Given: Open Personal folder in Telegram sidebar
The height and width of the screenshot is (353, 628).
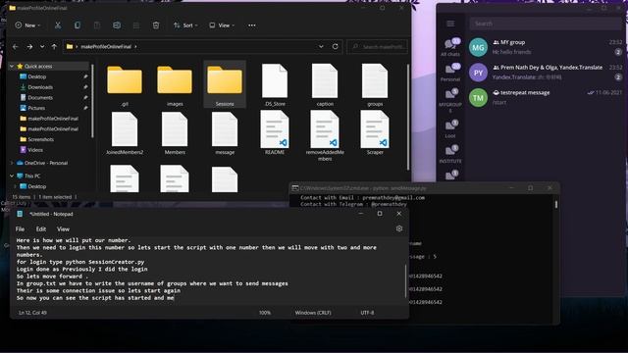Looking at the screenshot, I should coord(450,73).
